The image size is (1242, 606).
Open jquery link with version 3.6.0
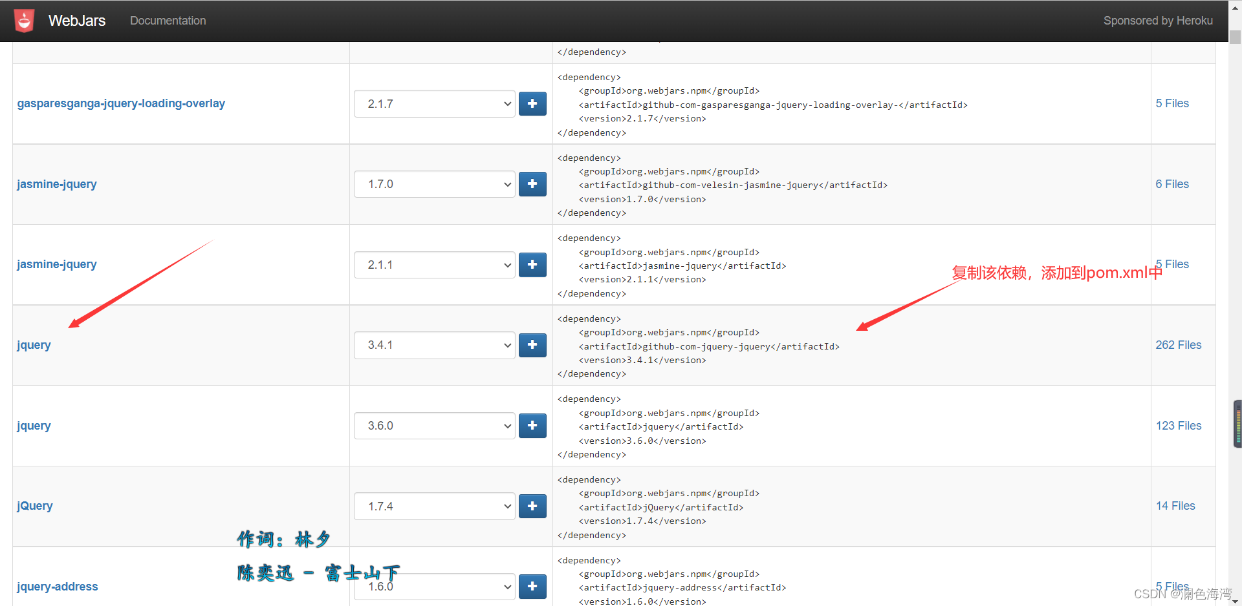[34, 426]
